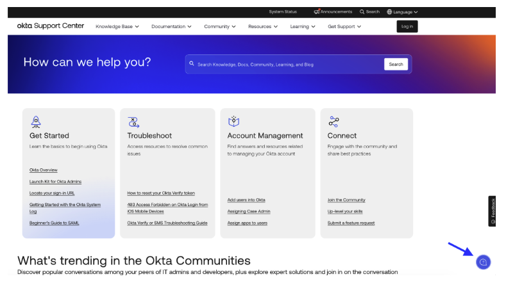The image size is (506, 297).
Task: Open Join the Community link
Action: (x=346, y=200)
